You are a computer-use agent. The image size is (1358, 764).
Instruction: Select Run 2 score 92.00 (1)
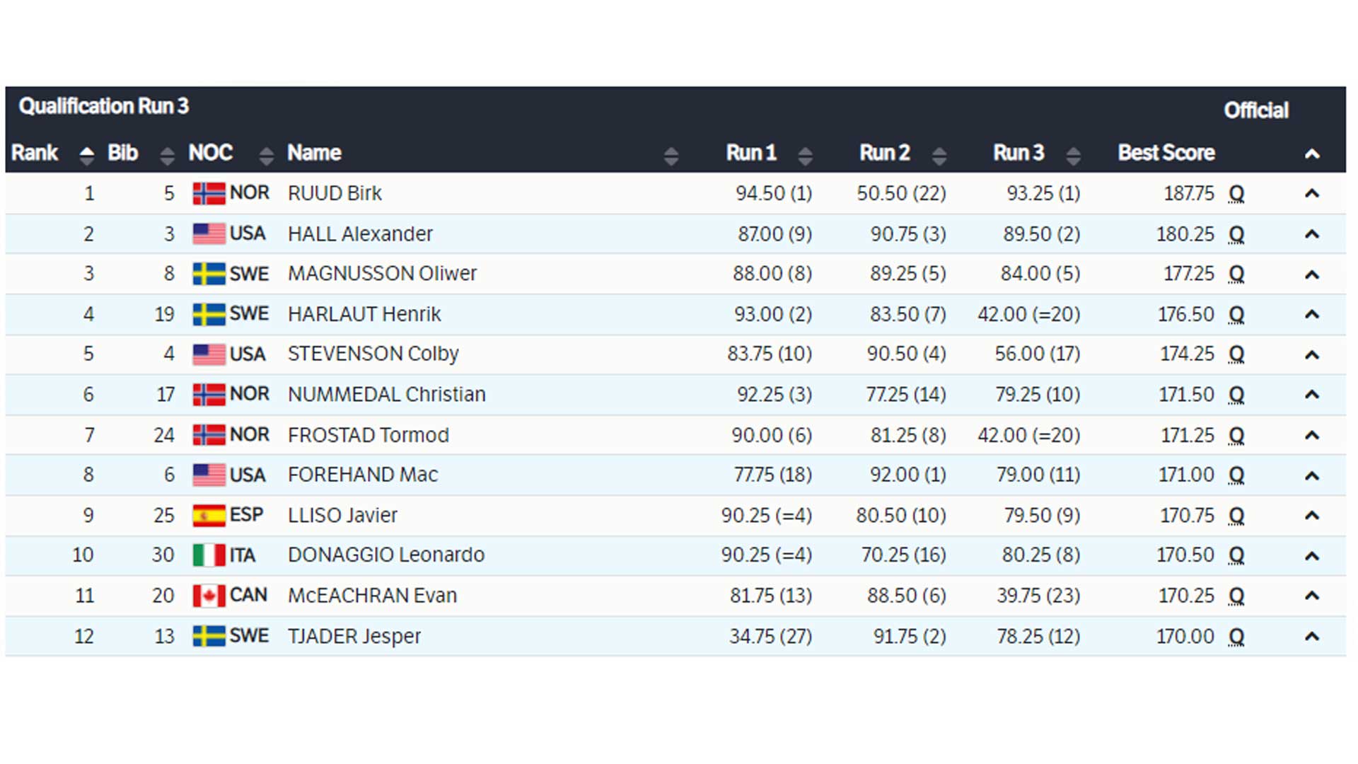click(x=908, y=475)
